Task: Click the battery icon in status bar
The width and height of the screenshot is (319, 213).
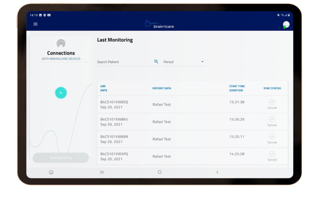Action: 289,15
